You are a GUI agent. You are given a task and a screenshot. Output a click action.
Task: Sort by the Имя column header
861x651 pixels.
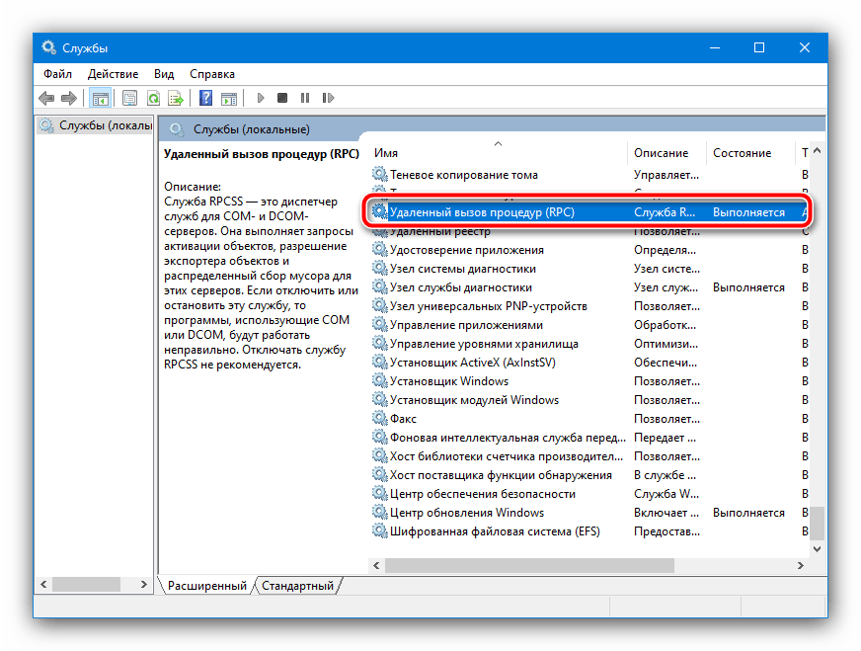[x=498, y=153]
